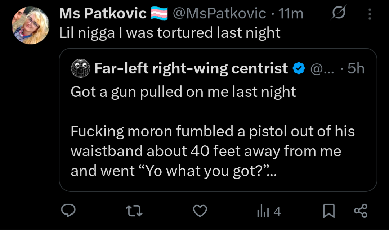
Task: Bookmark this post
Action: click(x=328, y=211)
